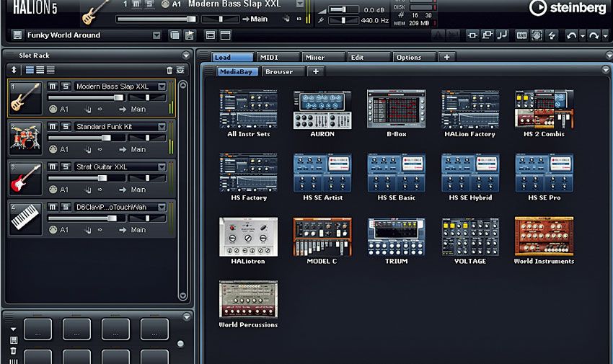Open the TRIUM synth library
Screen dimensions: 613x364
click(396, 236)
